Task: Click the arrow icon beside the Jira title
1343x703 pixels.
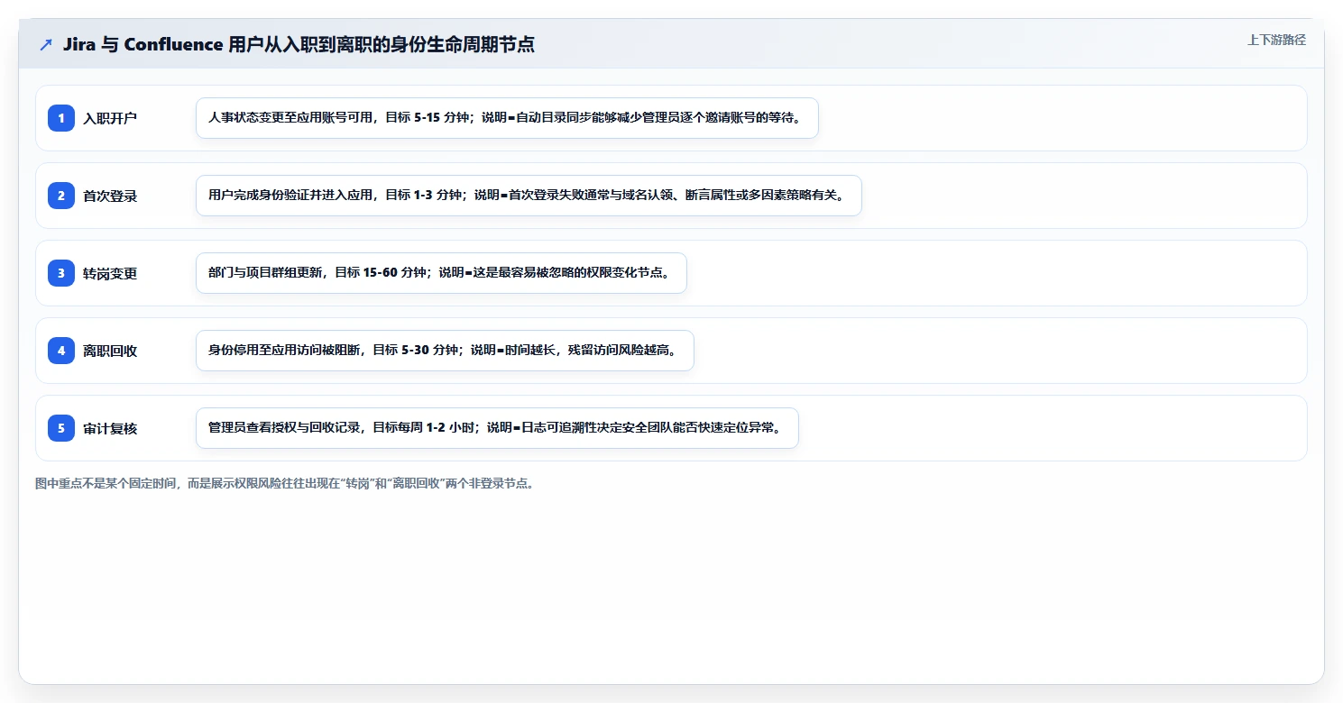Action: [x=46, y=44]
